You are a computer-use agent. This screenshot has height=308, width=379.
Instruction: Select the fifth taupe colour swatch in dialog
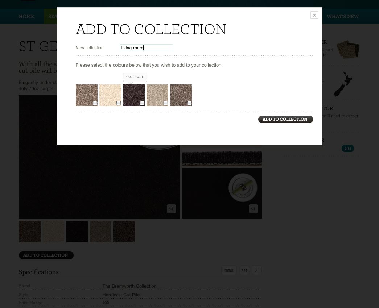[x=181, y=95]
